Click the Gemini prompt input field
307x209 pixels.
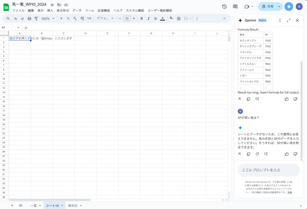(x=269, y=170)
